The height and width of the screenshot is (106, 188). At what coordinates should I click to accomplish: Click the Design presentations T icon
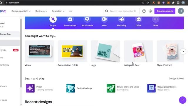151,88
